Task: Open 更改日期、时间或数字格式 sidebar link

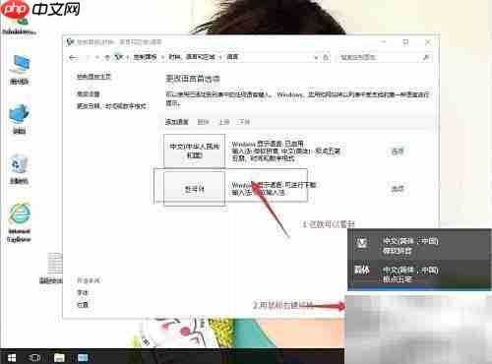Action: coord(111,106)
